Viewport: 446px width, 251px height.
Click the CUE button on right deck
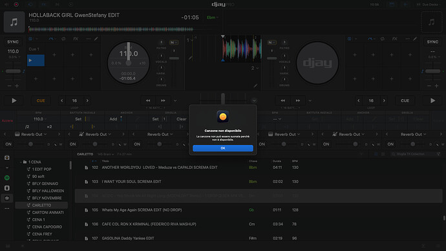pyautogui.click(x=405, y=100)
